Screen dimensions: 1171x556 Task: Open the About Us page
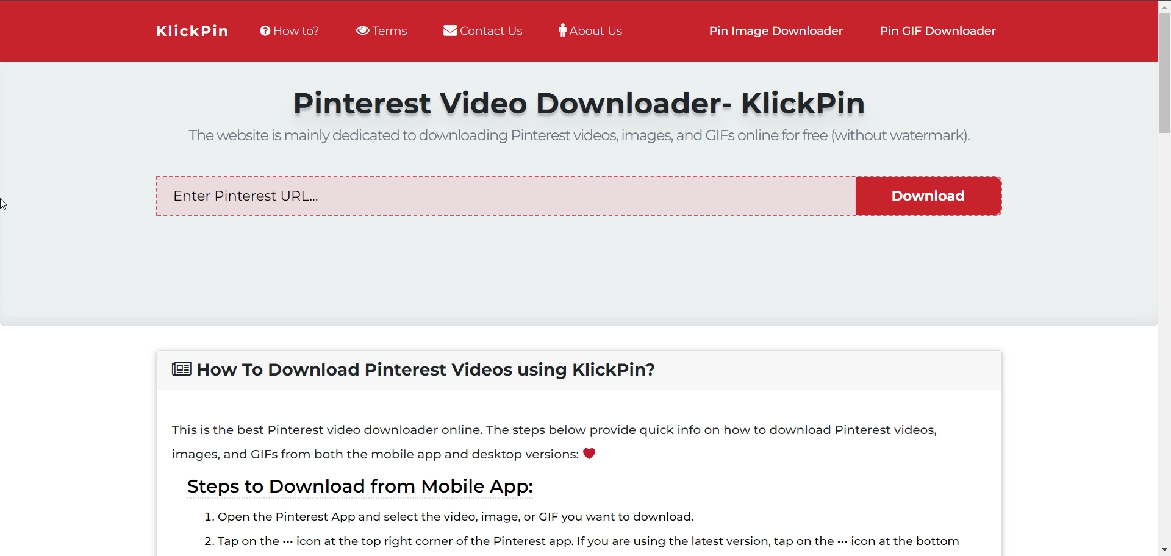[595, 30]
